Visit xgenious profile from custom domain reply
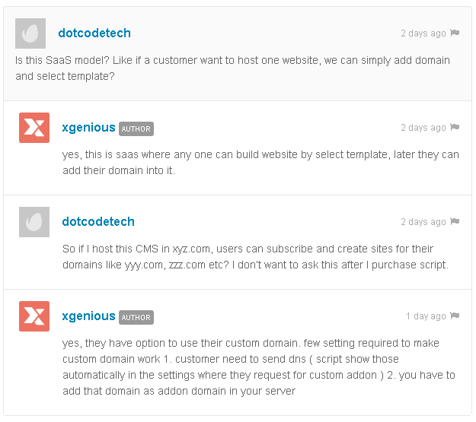The width and height of the screenshot is (476, 422). 88,316
